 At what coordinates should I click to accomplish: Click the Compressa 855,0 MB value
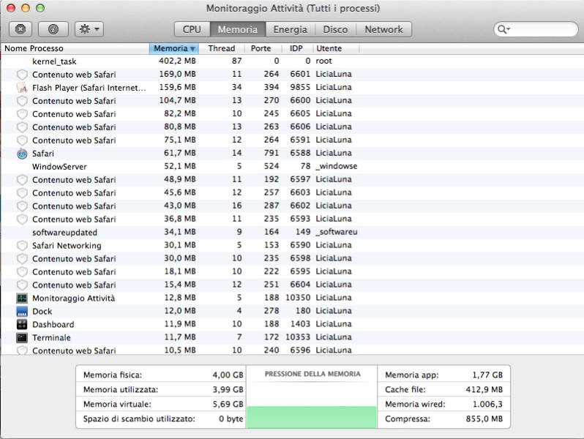[484, 419]
